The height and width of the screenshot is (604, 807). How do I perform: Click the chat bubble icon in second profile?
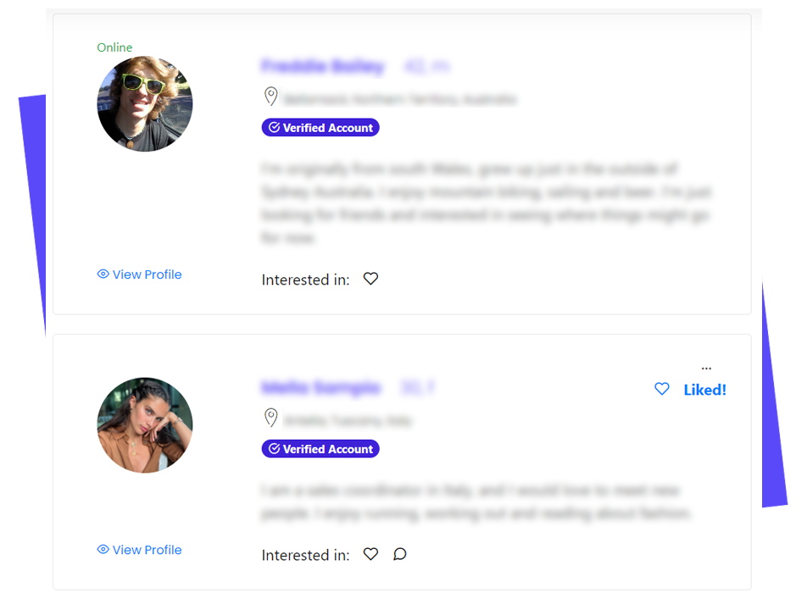(x=400, y=553)
